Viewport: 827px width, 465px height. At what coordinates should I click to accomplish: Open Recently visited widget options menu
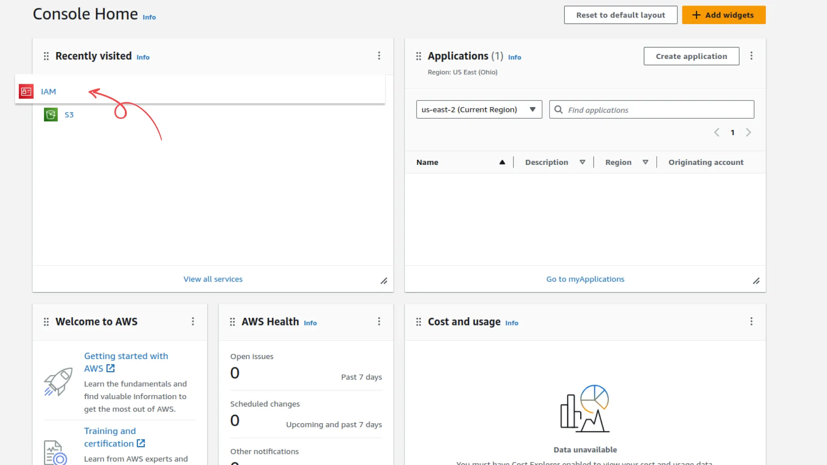tap(379, 56)
